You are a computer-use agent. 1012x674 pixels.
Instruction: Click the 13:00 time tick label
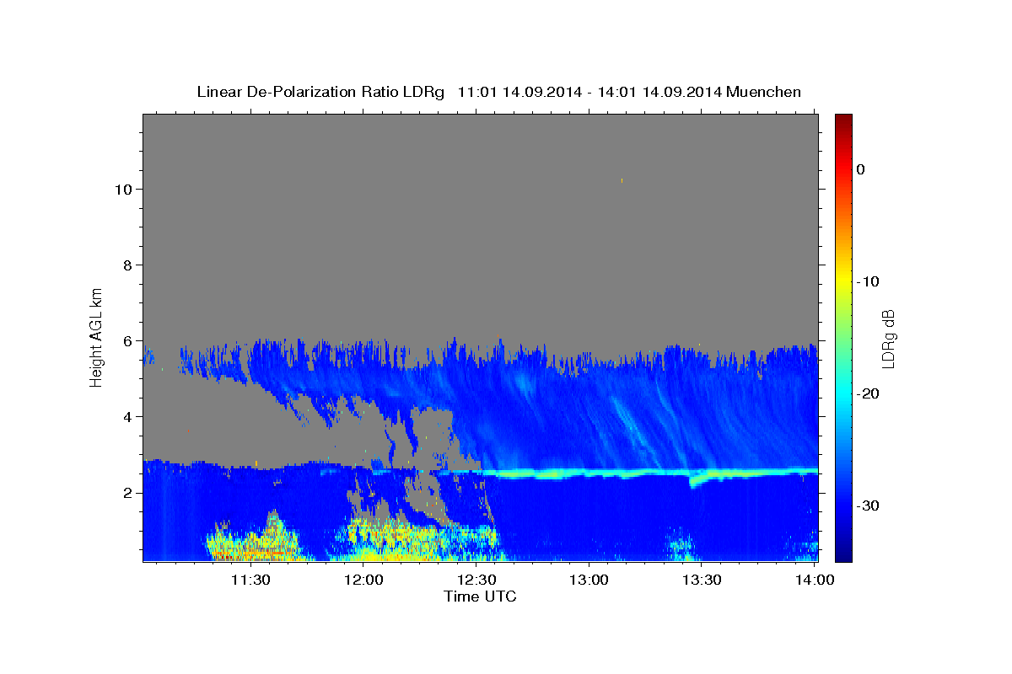pos(589,580)
